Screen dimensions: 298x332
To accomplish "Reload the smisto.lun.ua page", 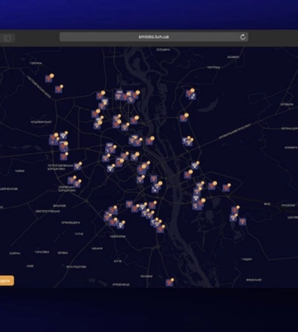I will (x=243, y=37).
